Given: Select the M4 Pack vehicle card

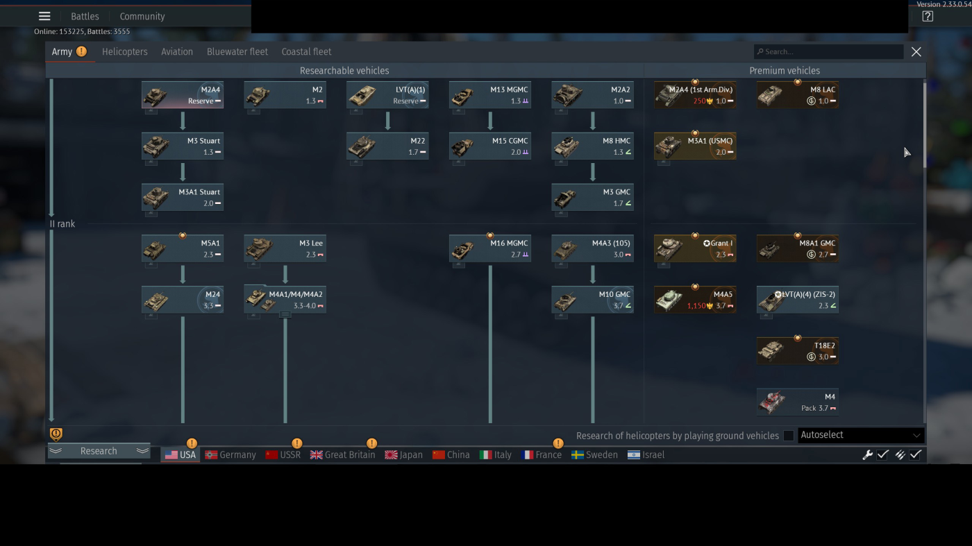Looking at the screenshot, I should coord(798,402).
